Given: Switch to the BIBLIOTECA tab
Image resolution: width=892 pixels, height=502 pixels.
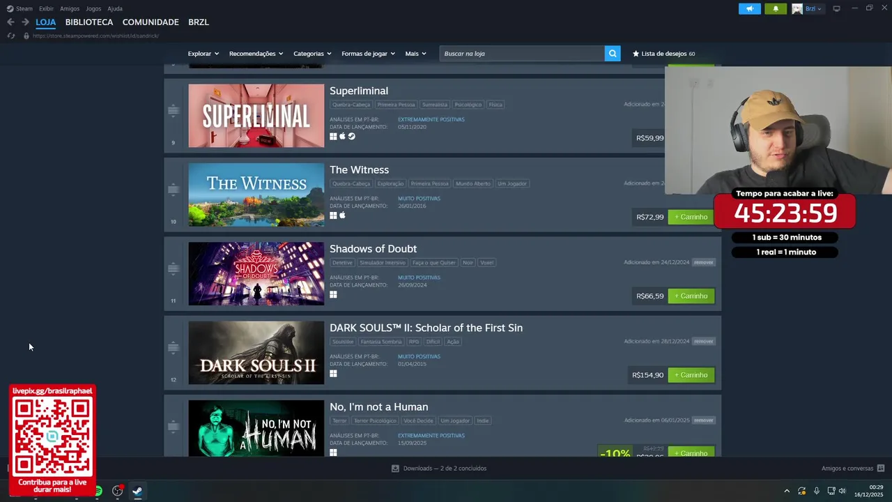Looking at the screenshot, I should 89,22.
